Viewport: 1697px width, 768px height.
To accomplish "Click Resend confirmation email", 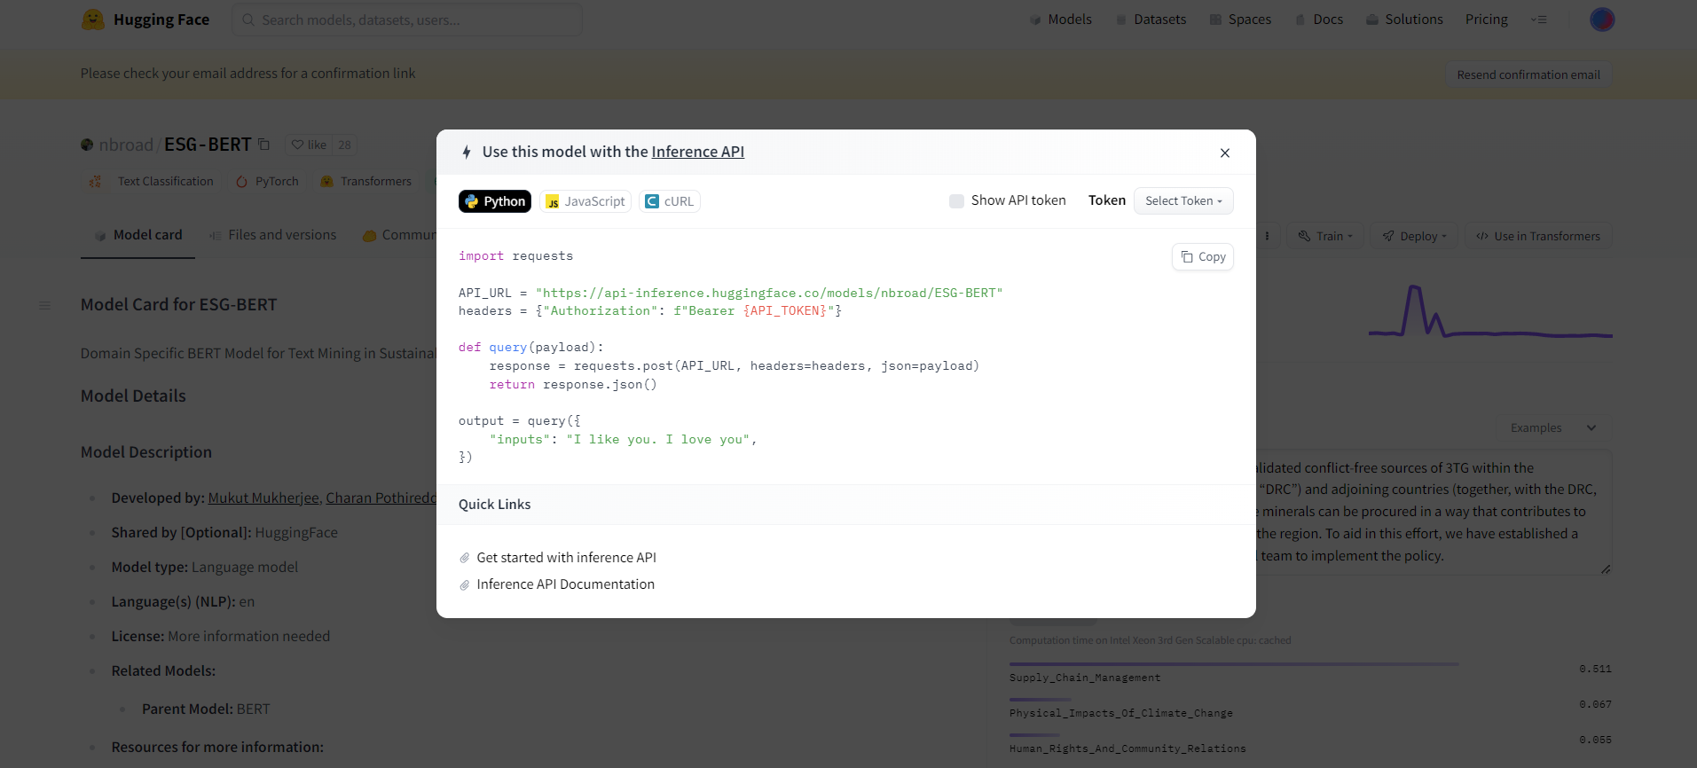I will pyautogui.click(x=1528, y=74).
